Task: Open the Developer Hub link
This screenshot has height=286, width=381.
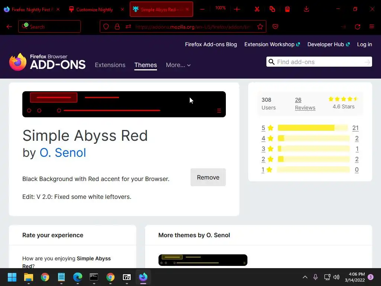Action: click(329, 45)
